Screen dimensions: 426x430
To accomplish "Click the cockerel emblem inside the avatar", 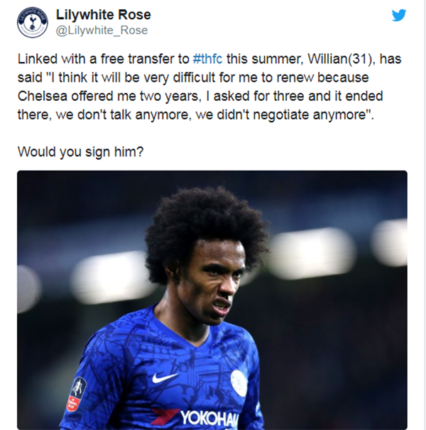I will tap(33, 23).
